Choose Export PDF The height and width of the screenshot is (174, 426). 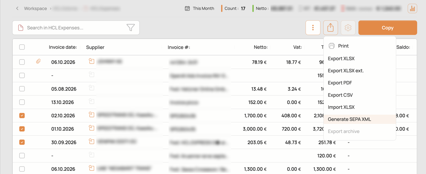(x=360, y=83)
